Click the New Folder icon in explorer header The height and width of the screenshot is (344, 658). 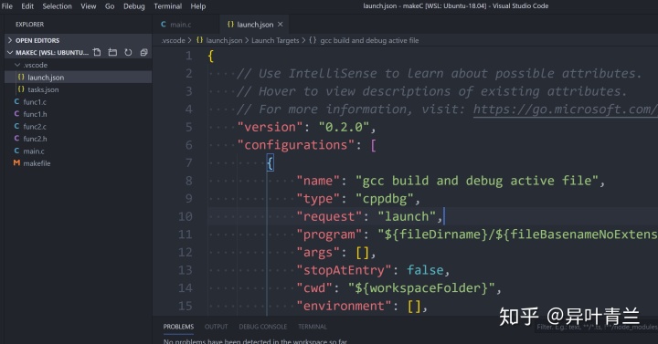click(112, 52)
